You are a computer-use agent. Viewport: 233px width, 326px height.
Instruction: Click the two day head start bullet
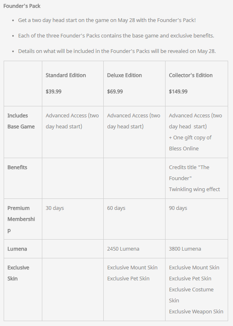107,20
